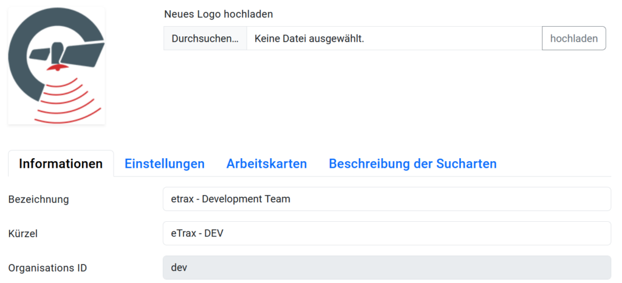The width and height of the screenshot is (622, 283).
Task: Click the Kürzel label text
Action: point(23,233)
